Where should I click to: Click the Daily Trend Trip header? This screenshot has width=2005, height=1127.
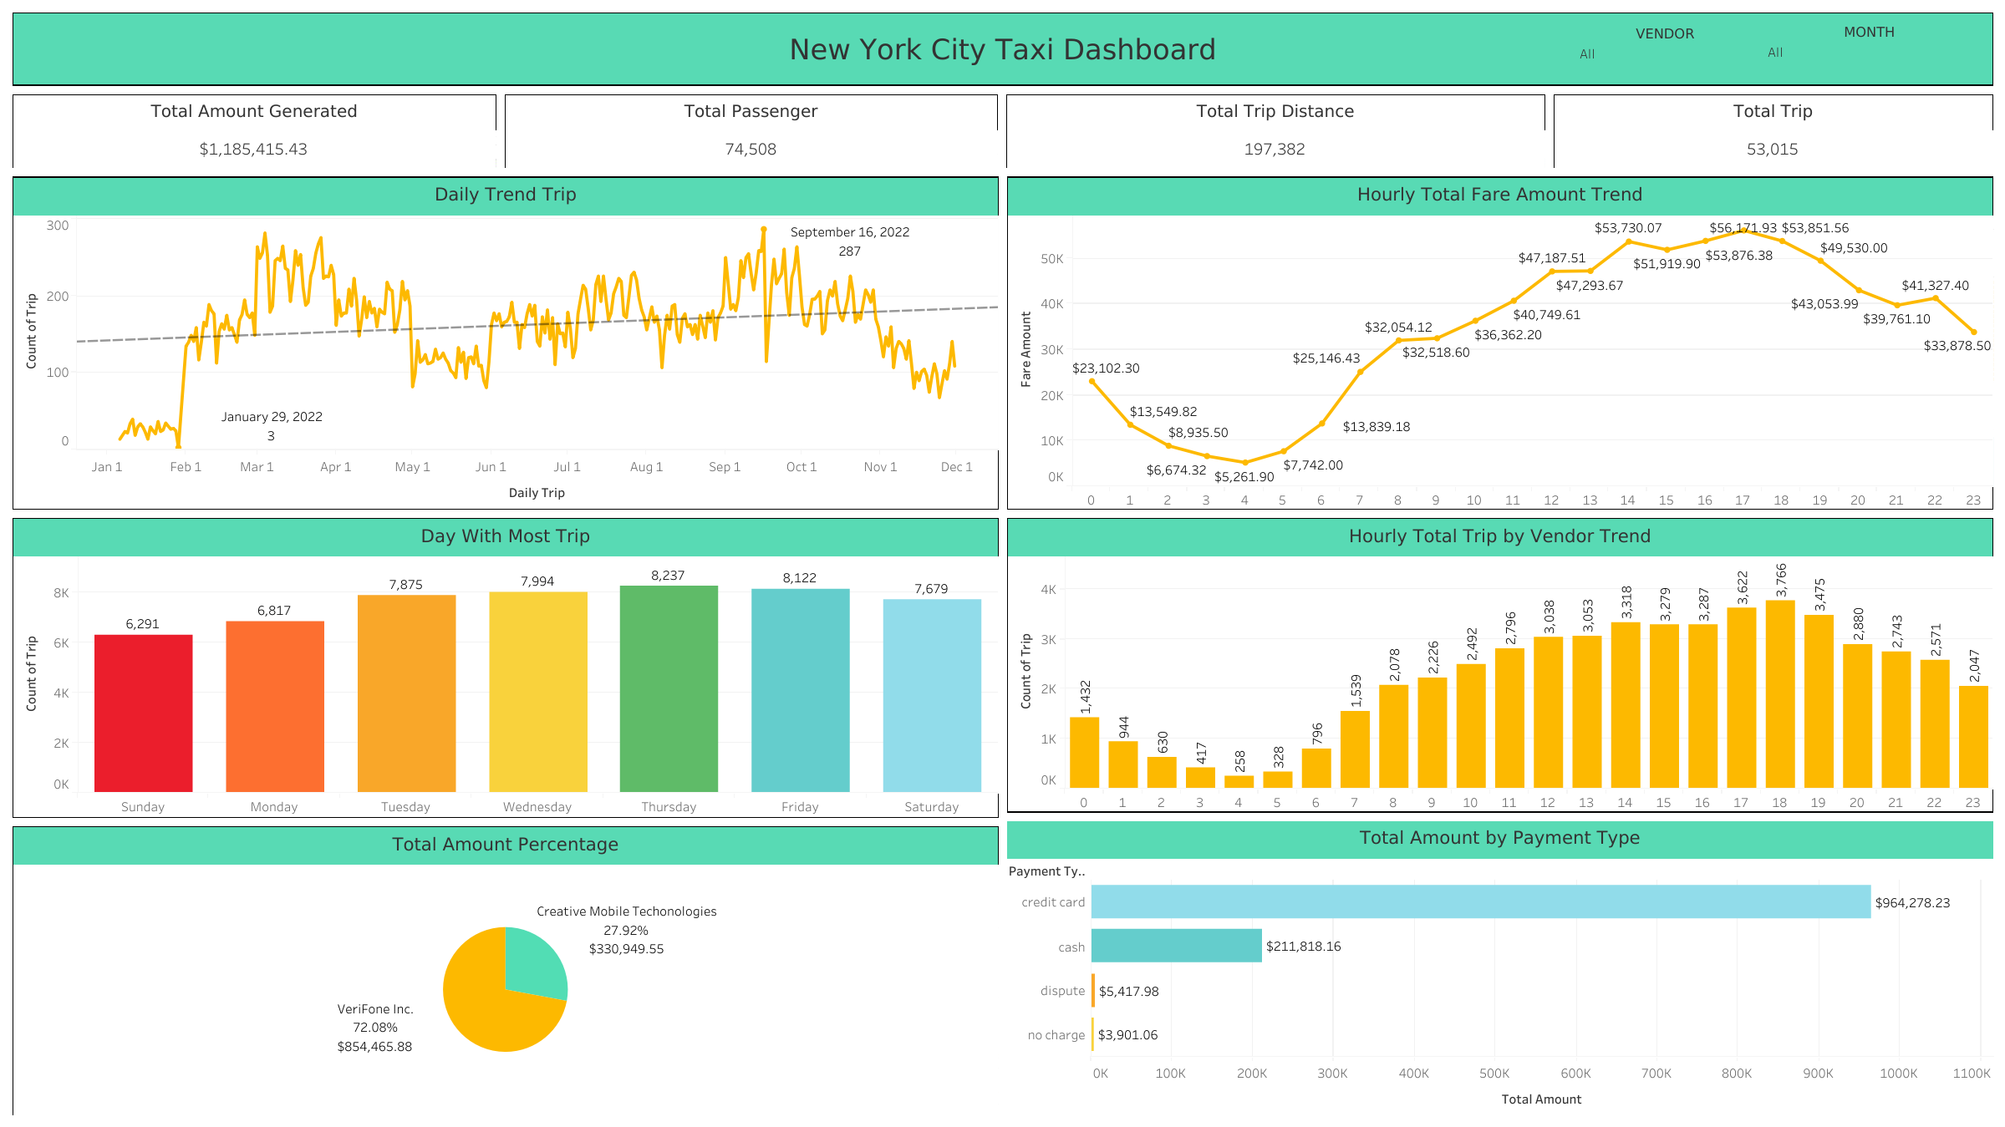(505, 195)
